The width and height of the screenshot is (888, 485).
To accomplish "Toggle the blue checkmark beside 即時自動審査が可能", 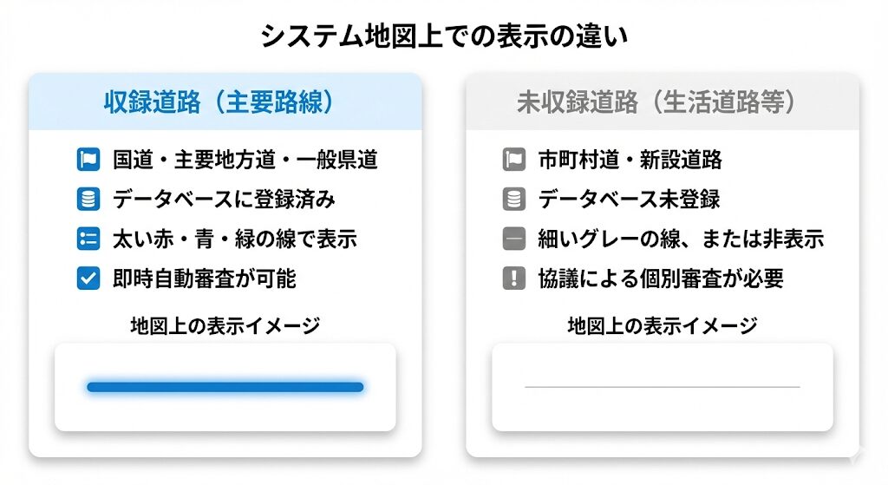I will pyautogui.click(x=88, y=279).
